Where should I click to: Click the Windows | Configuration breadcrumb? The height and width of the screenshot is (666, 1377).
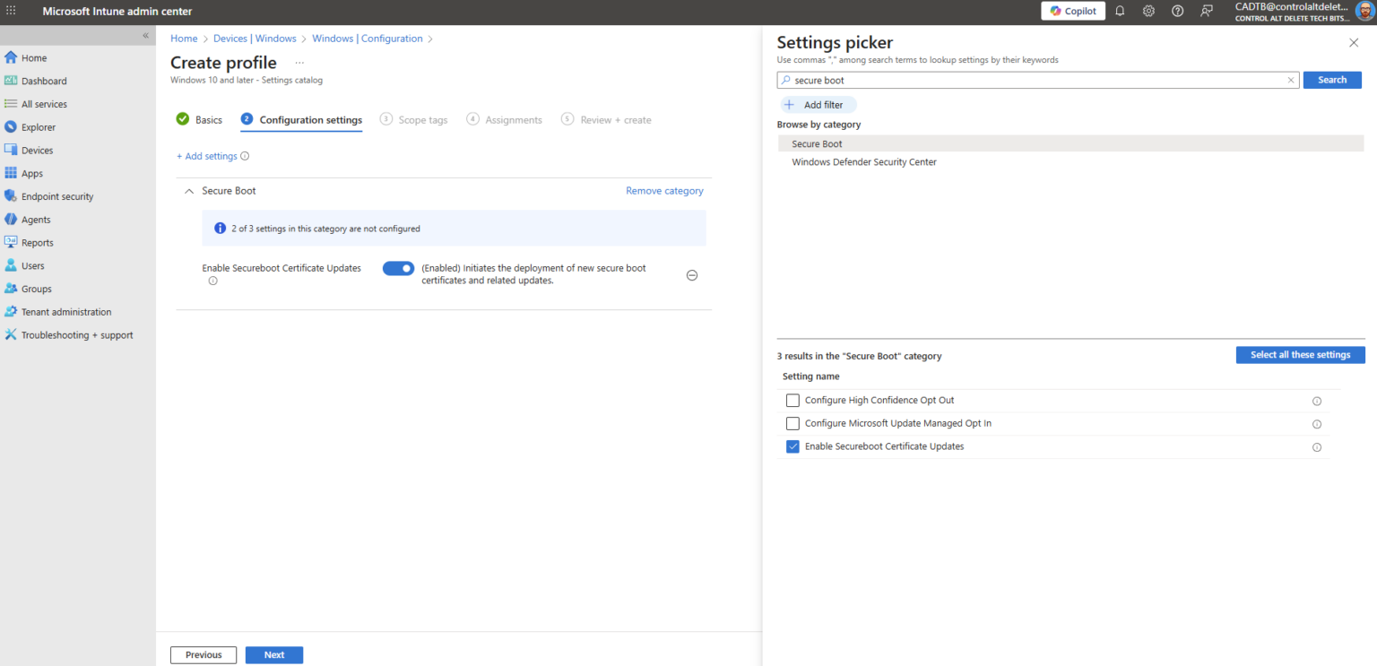(x=368, y=39)
